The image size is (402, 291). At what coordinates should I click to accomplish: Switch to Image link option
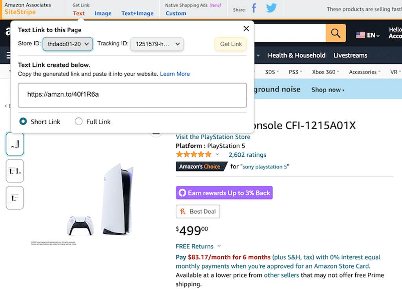[103, 13]
